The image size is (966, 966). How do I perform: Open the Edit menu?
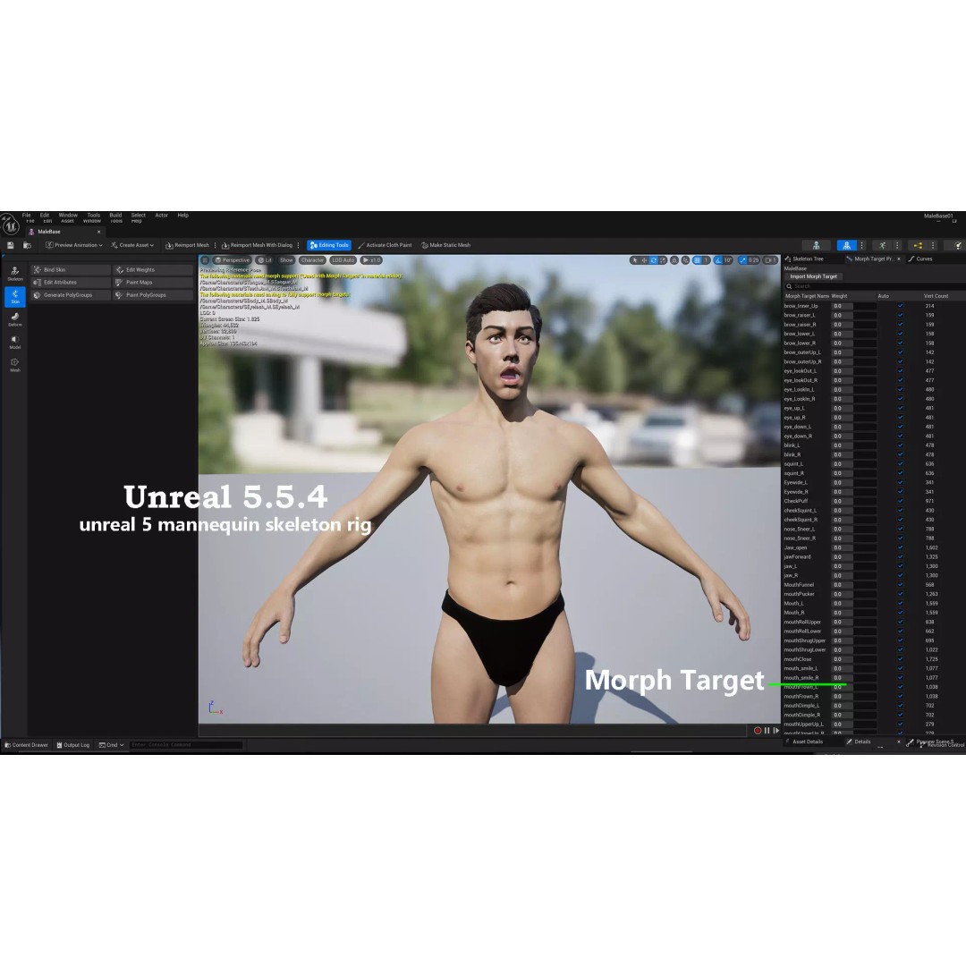45,215
